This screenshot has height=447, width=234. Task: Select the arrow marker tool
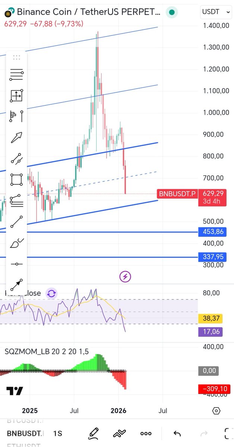tap(16, 137)
